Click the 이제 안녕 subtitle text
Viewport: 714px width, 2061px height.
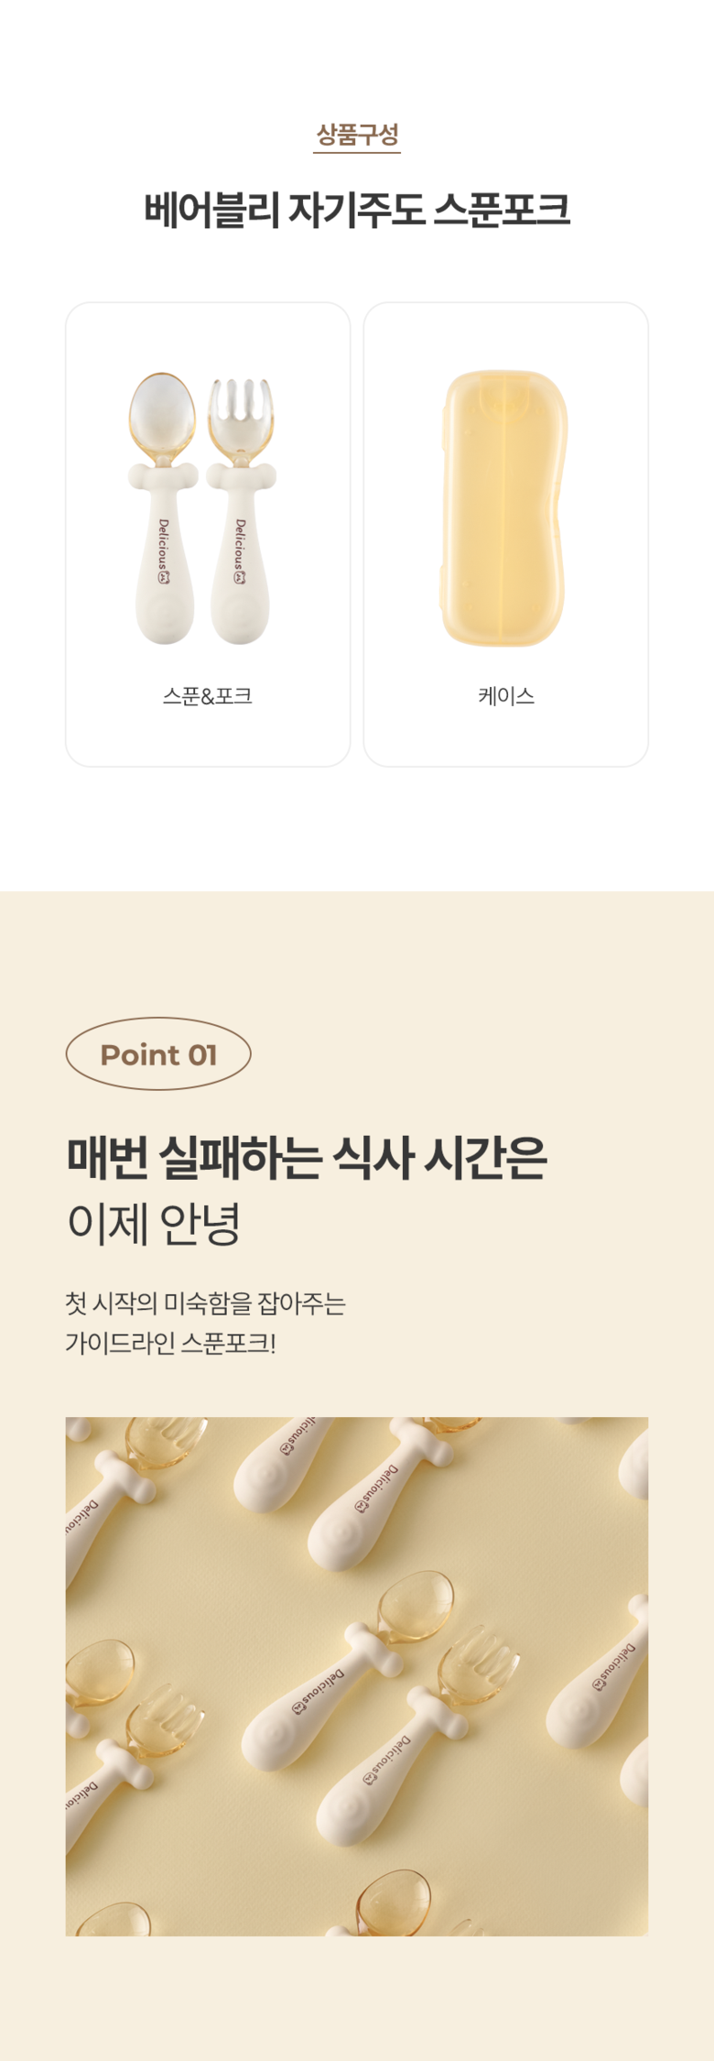(154, 1224)
